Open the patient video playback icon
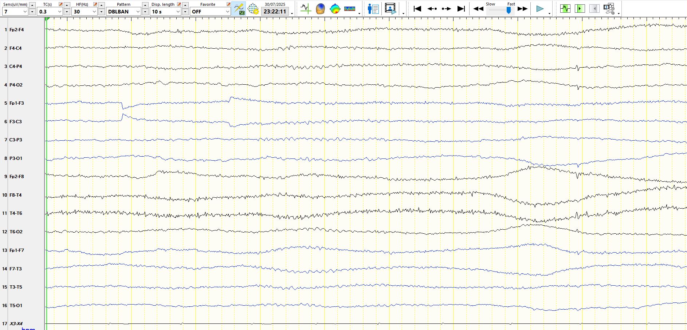Viewport: 687px width, 330px height. [390, 9]
